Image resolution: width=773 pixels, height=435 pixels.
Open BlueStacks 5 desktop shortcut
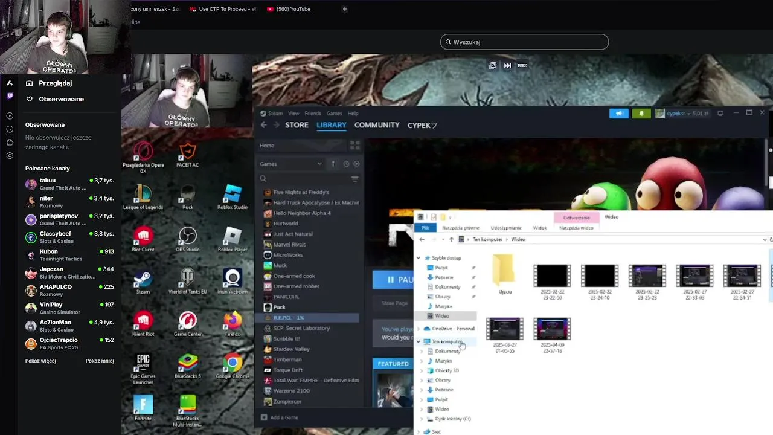188,367
